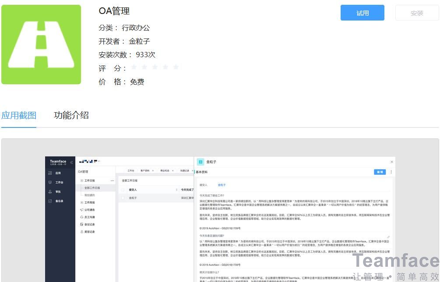440x282 pixels.
Task: Click the 审批 approval icon
Action: pos(49,192)
